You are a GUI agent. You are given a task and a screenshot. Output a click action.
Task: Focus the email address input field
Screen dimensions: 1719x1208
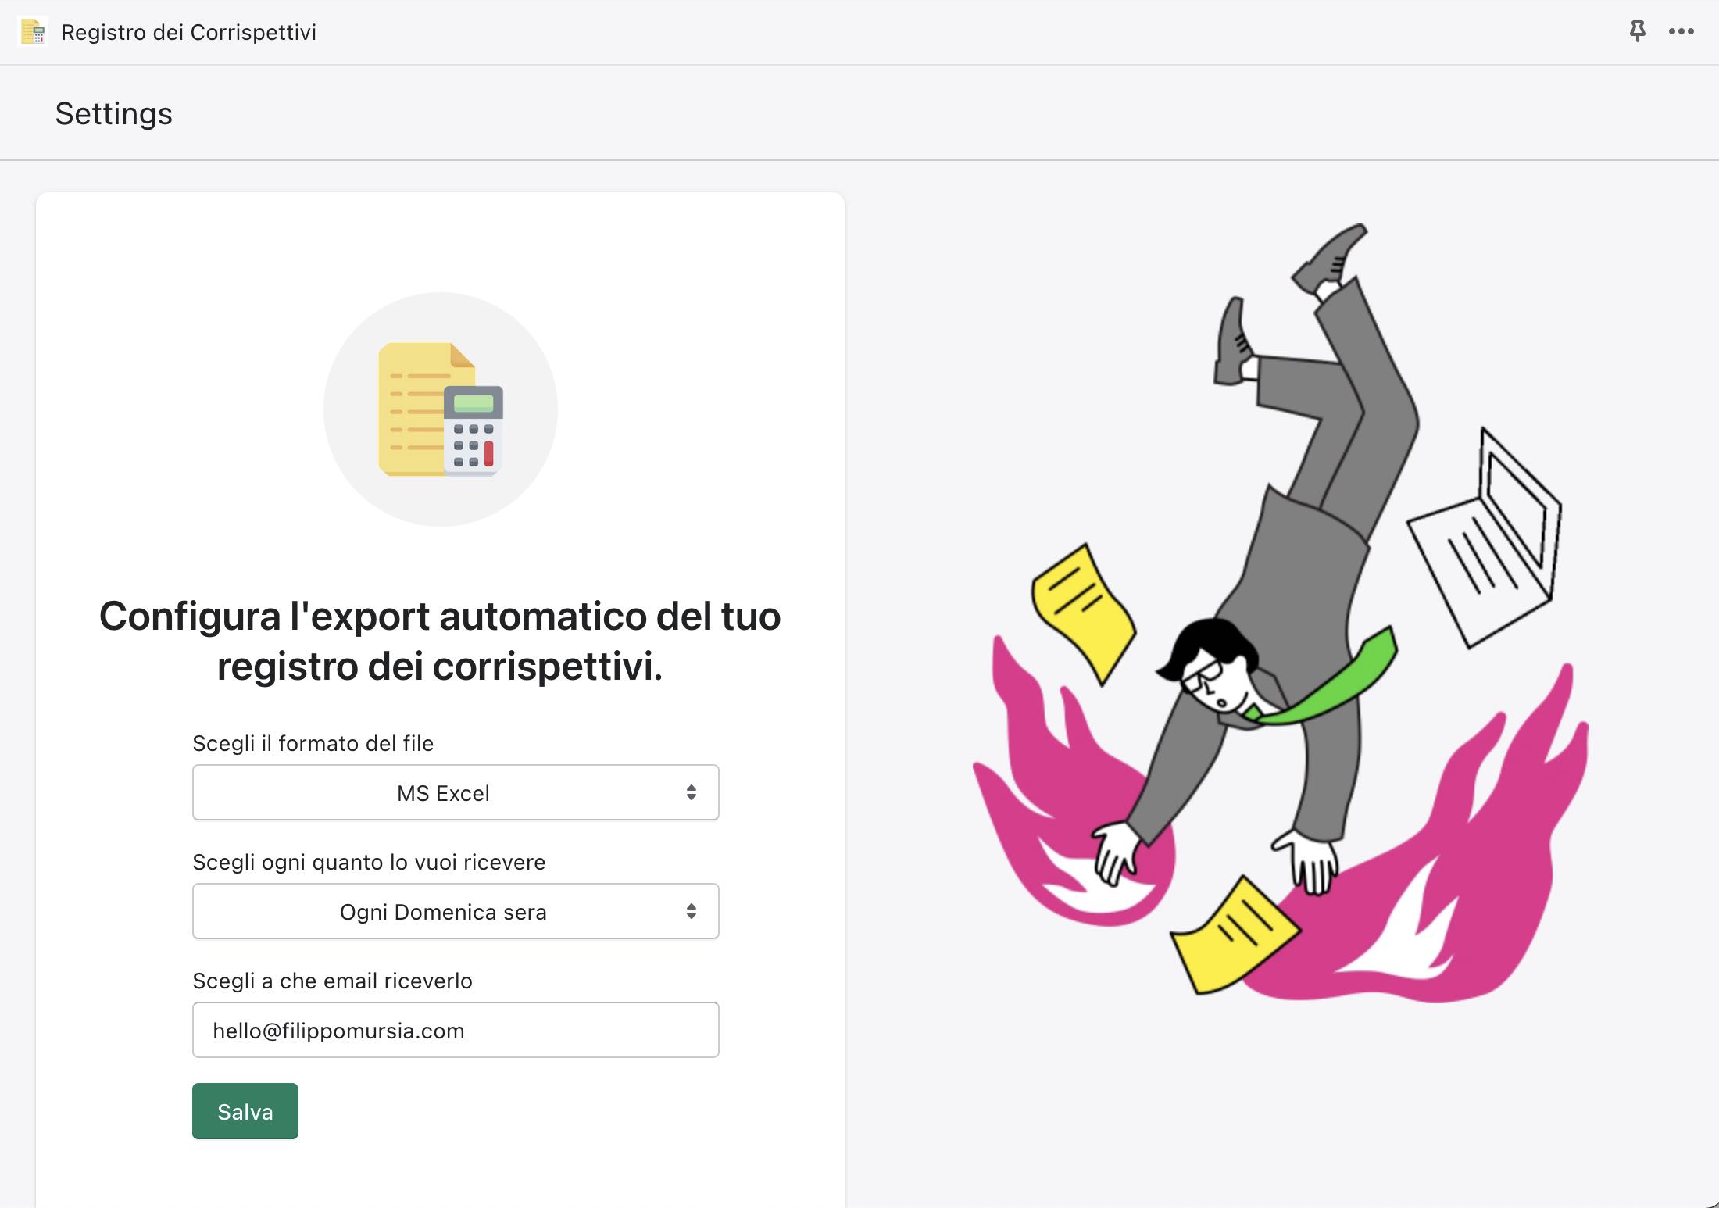click(456, 1031)
